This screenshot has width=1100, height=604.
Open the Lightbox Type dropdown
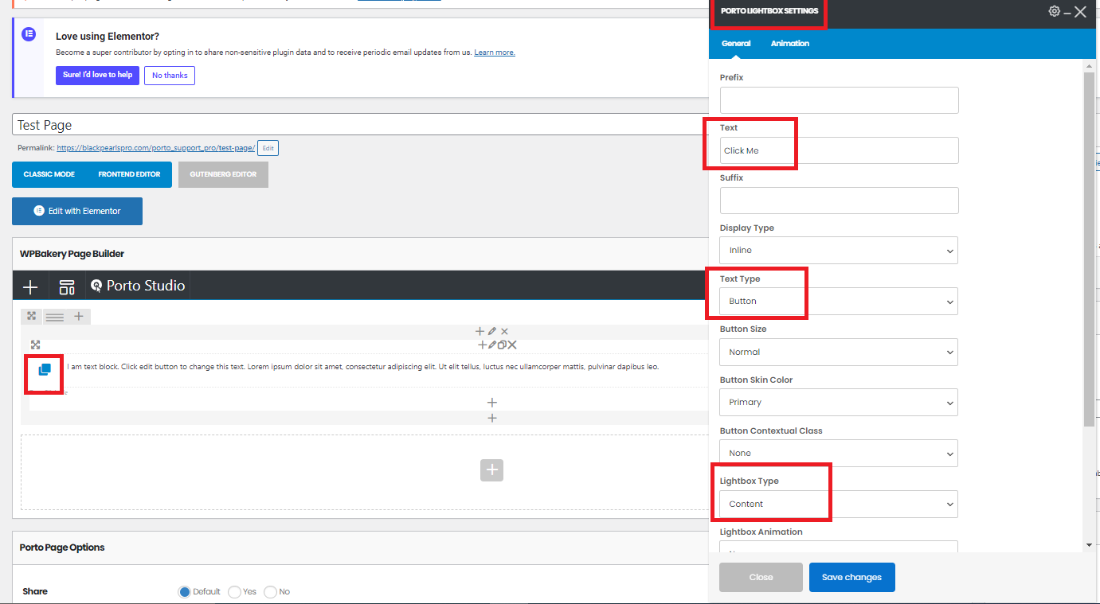(839, 504)
